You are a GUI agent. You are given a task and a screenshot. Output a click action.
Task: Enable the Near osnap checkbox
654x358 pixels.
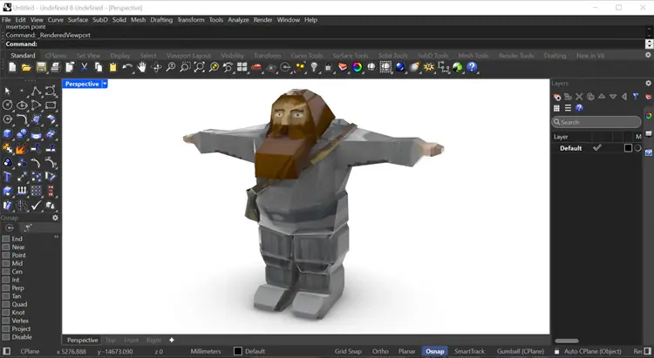tap(6, 247)
